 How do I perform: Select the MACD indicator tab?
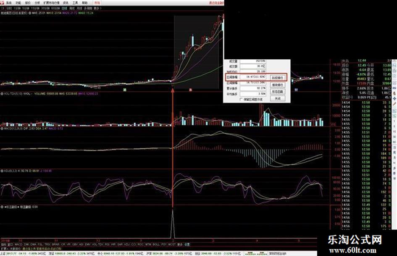click(x=18, y=245)
